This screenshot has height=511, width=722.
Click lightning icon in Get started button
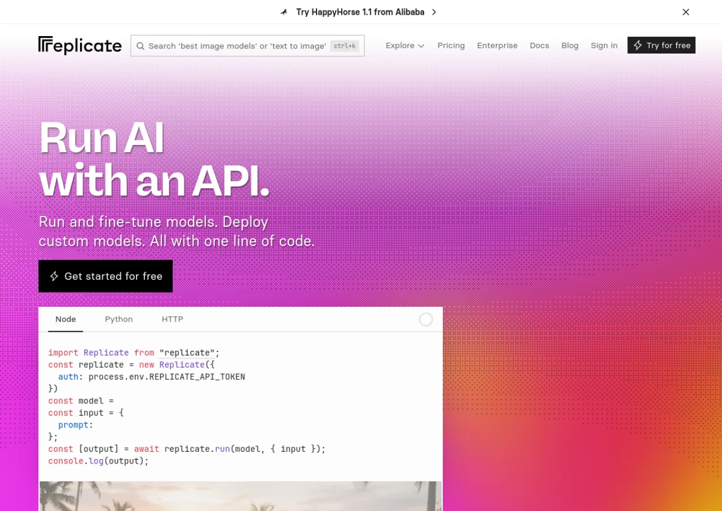54,276
